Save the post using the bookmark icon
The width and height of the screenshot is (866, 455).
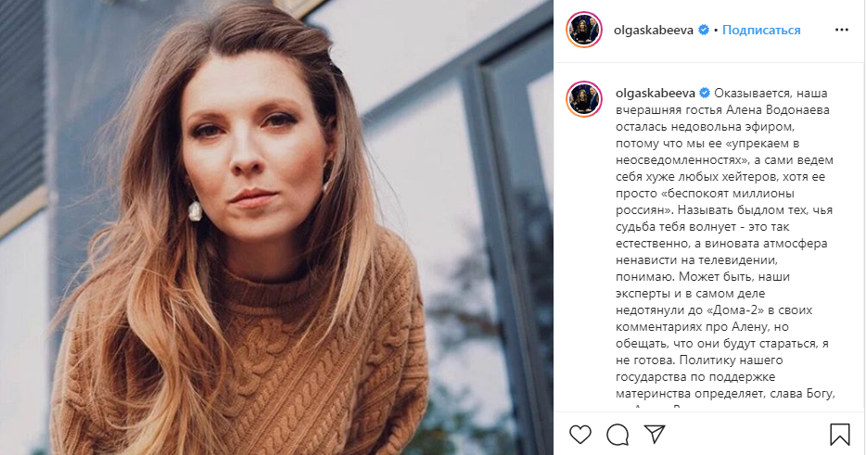pyautogui.click(x=839, y=435)
